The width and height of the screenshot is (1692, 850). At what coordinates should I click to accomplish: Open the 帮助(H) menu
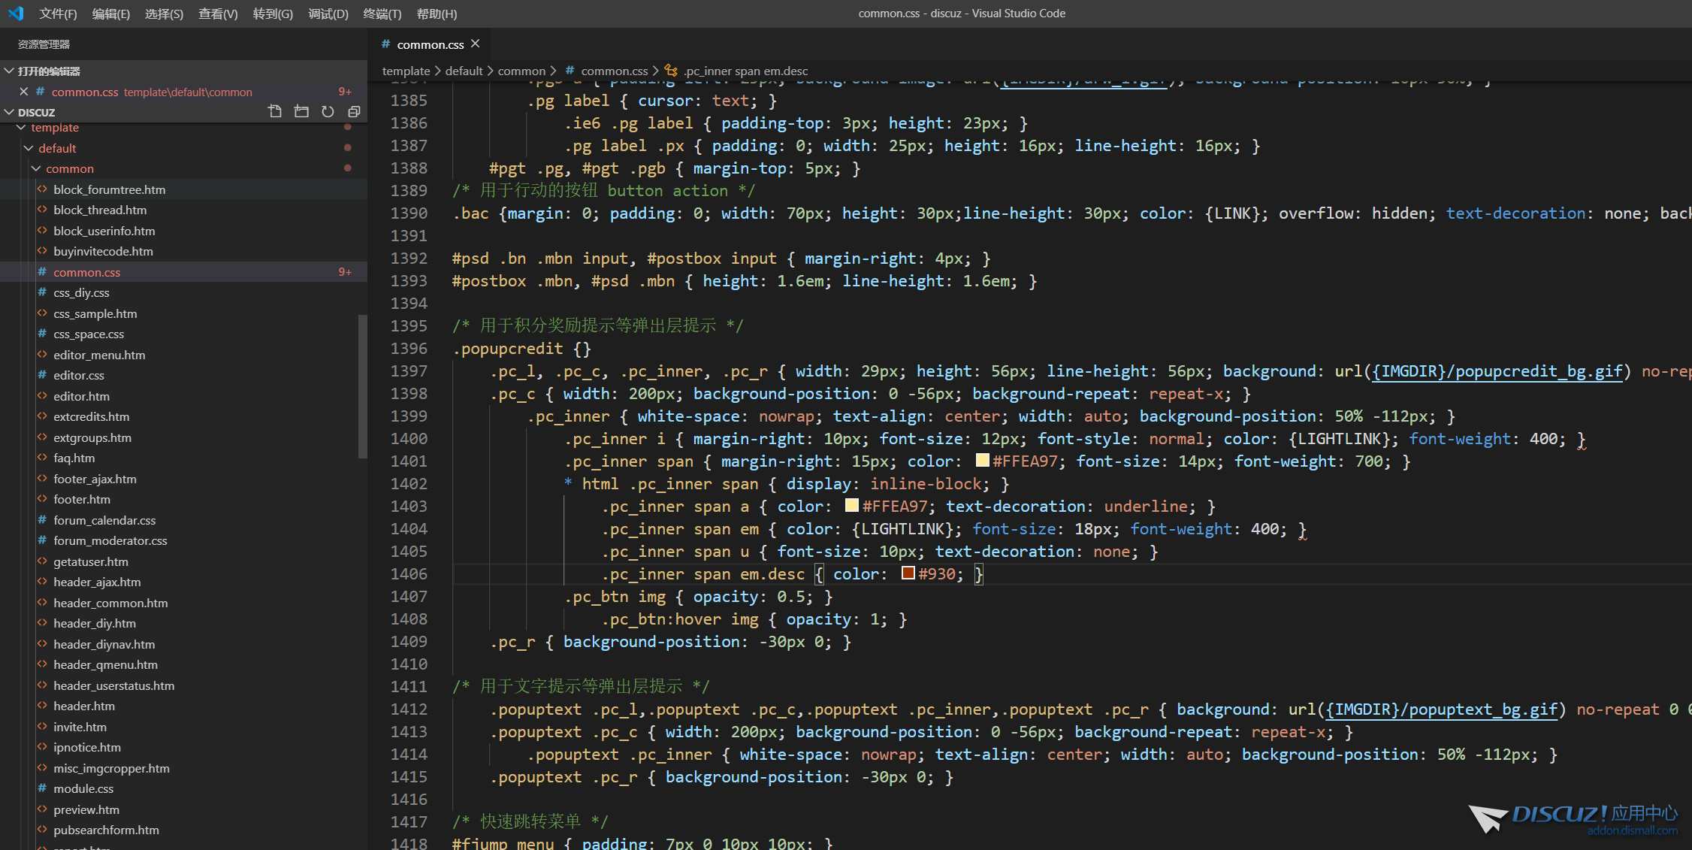[x=437, y=14]
